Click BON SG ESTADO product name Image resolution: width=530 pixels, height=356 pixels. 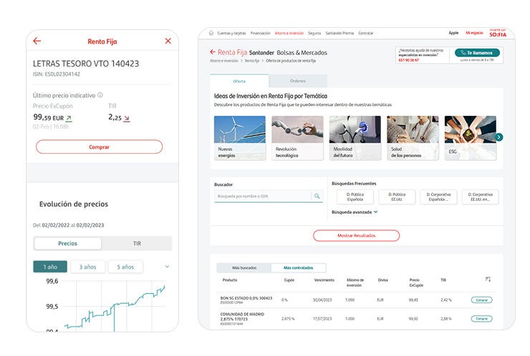[246, 298]
